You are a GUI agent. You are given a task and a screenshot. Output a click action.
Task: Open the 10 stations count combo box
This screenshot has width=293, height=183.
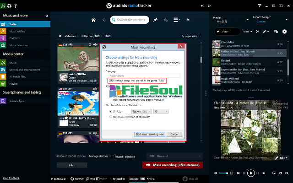[x=161, y=111]
